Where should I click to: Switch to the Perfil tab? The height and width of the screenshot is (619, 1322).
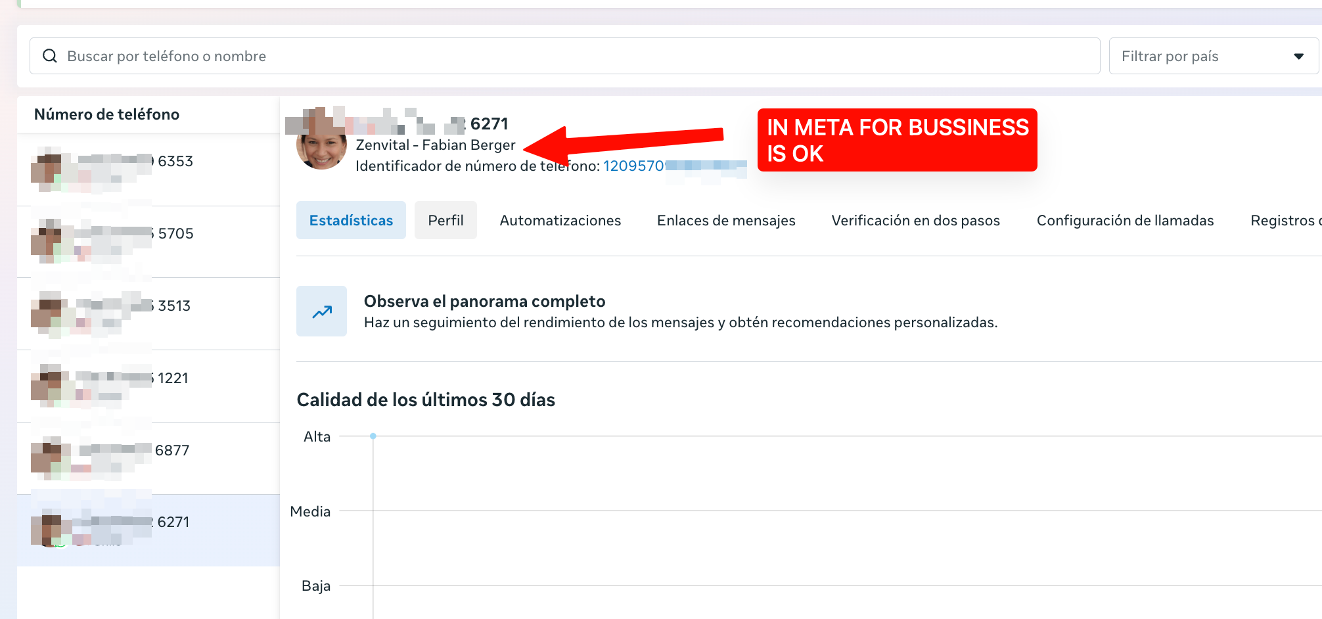445,220
